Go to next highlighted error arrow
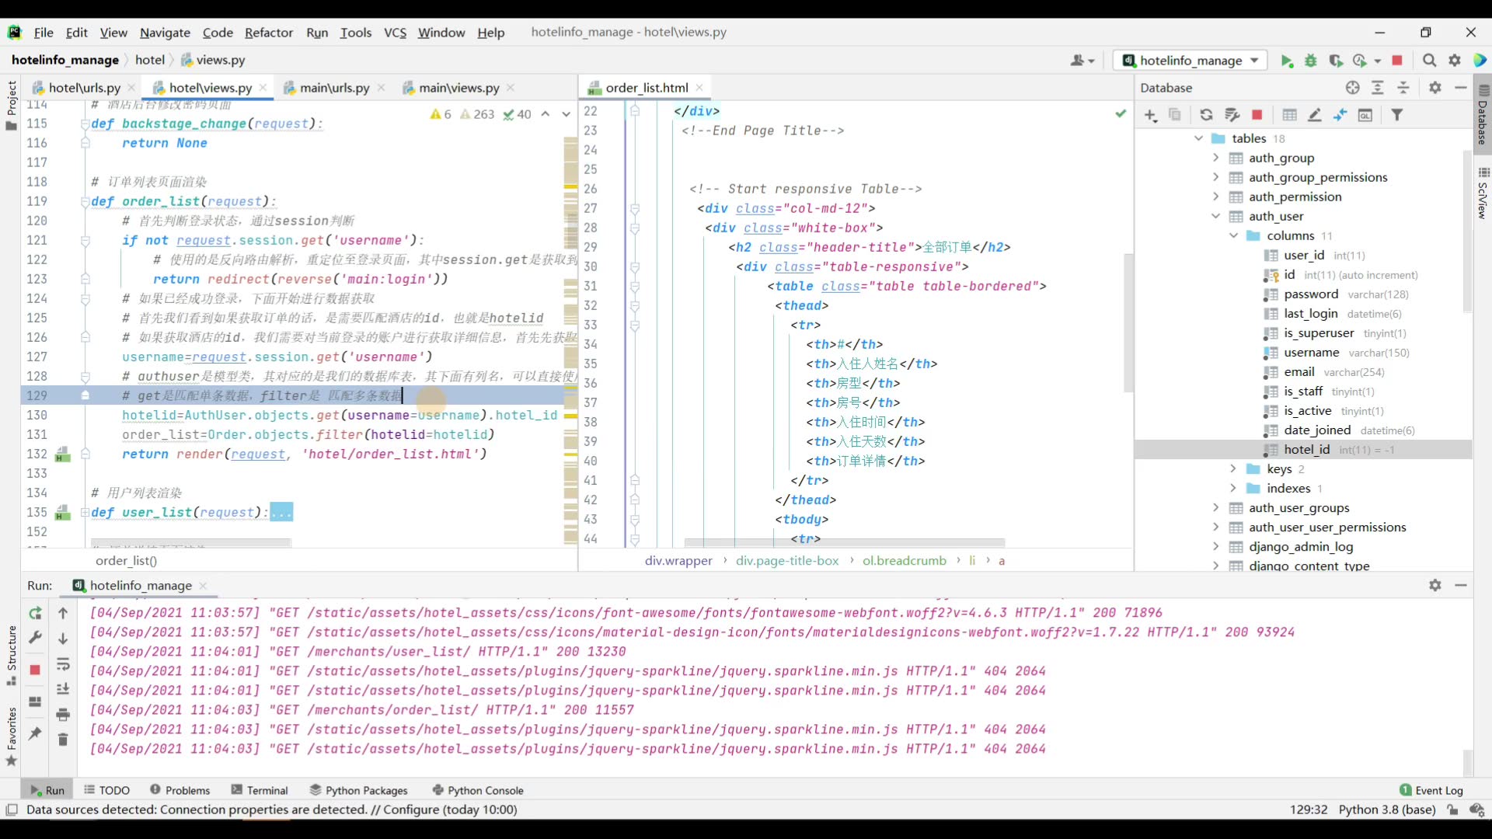 pos(566,114)
